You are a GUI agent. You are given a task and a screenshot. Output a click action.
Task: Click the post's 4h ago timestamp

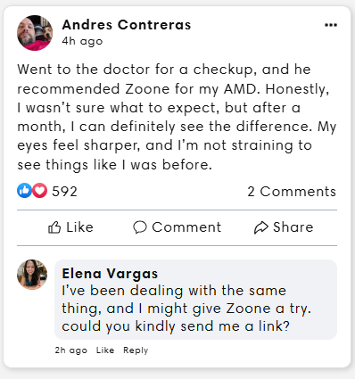[82, 41]
